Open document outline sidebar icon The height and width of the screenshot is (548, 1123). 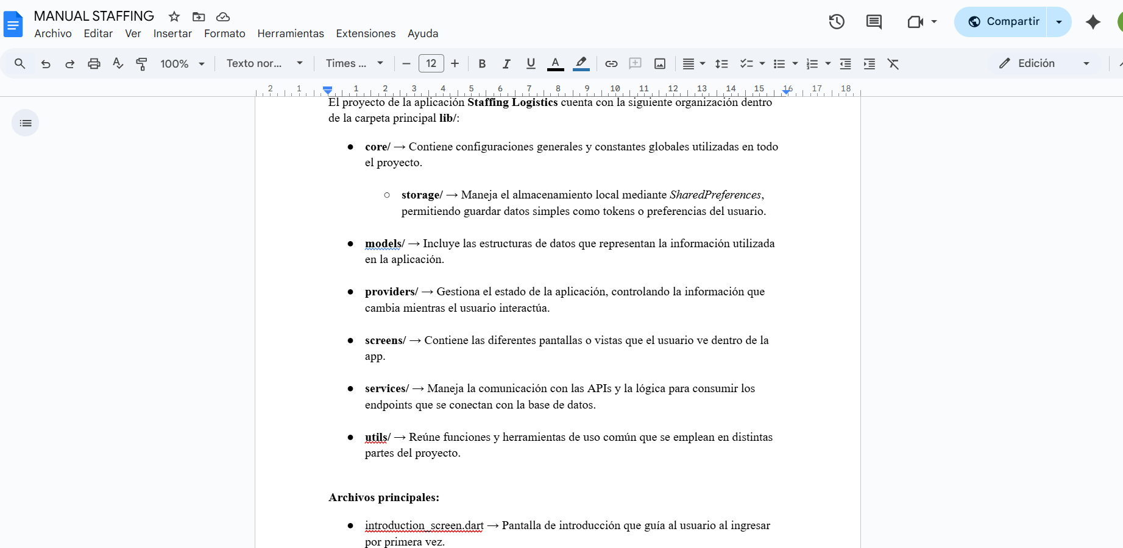[x=26, y=123]
